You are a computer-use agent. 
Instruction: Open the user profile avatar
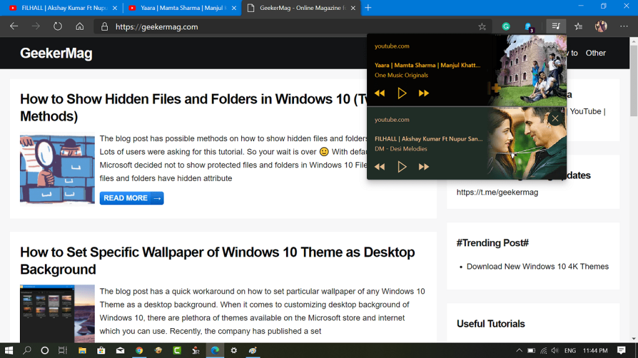pyautogui.click(x=601, y=26)
